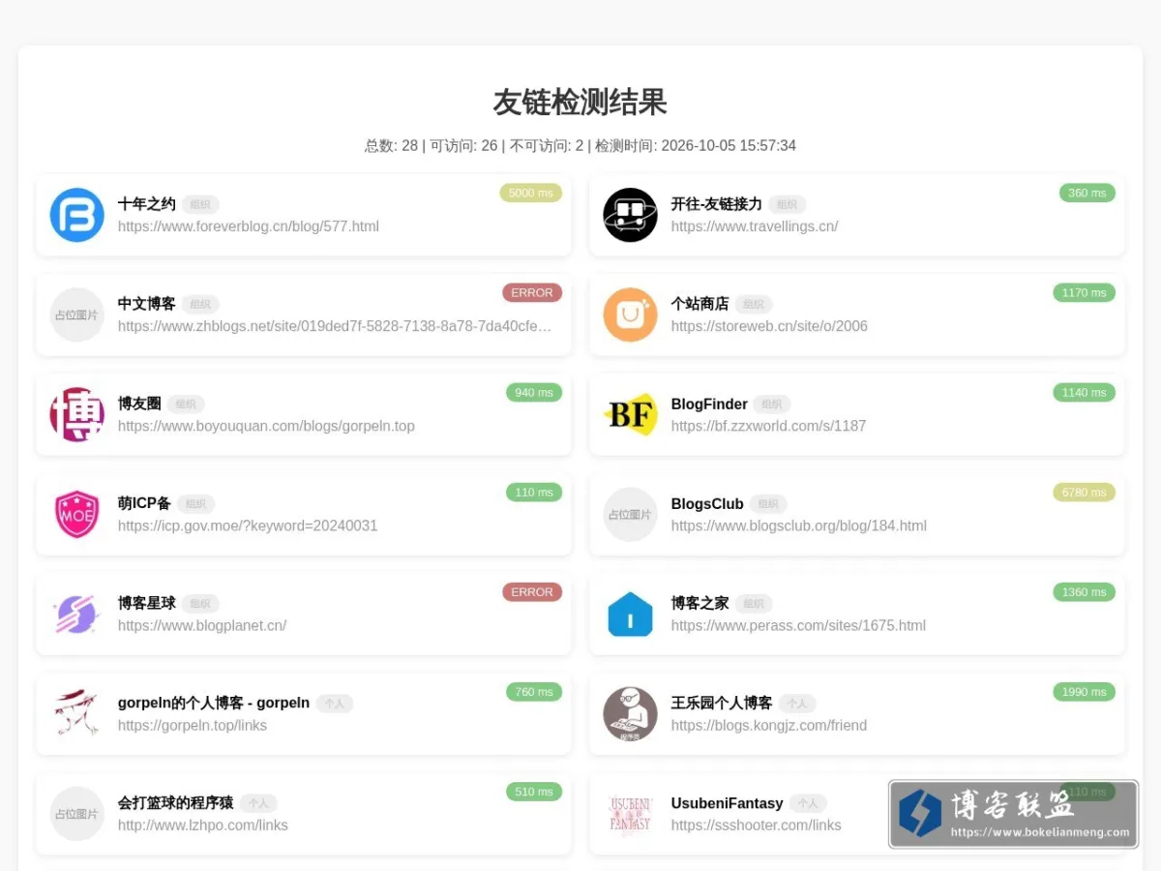Click the 中文博客 placeholder avatar
Image resolution: width=1161 pixels, height=871 pixels.
click(76, 315)
